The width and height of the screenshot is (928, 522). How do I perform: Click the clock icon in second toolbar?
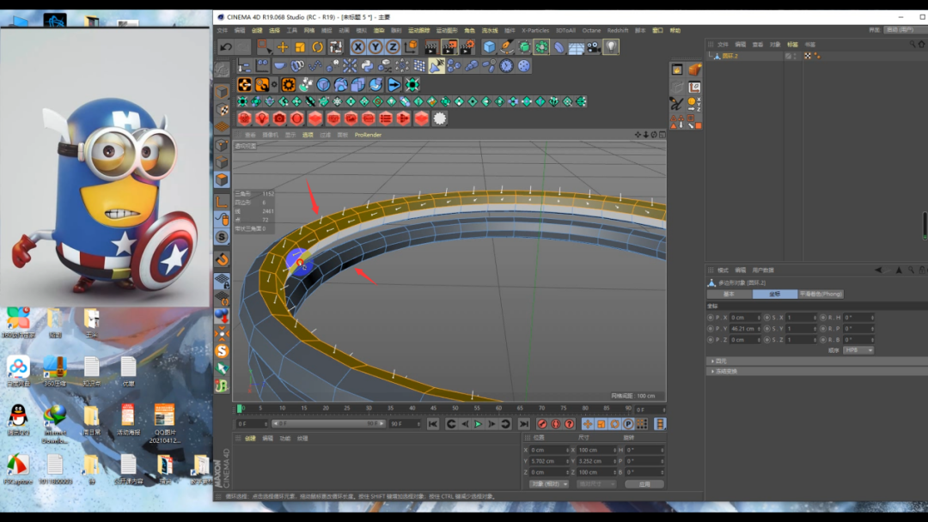[x=507, y=65]
